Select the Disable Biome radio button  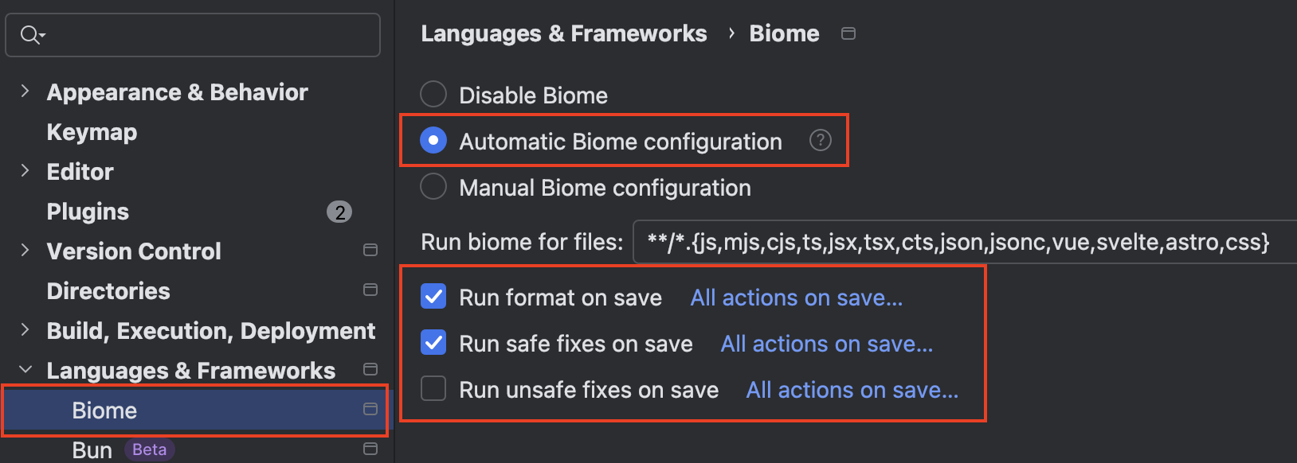[x=433, y=94]
